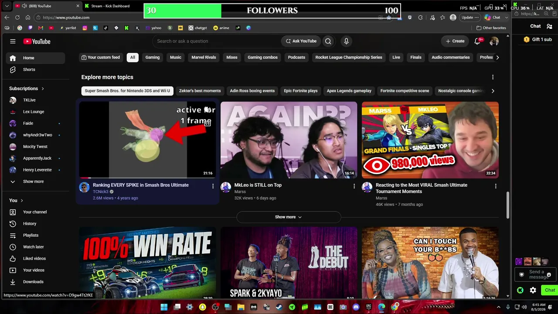The height and width of the screenshot is (314, 558).
Task: Open the Windows Start menu
Action: pos(164,307)
